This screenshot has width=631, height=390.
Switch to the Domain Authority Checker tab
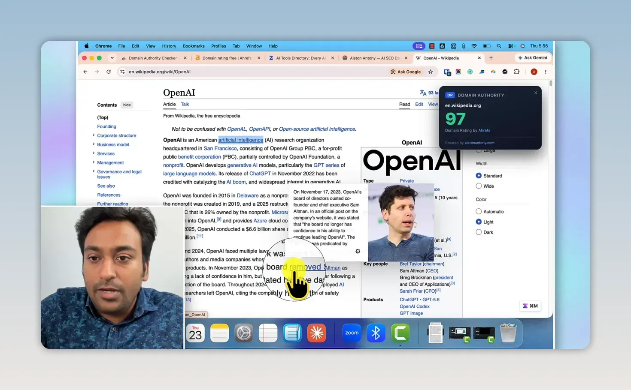point(153,58)
